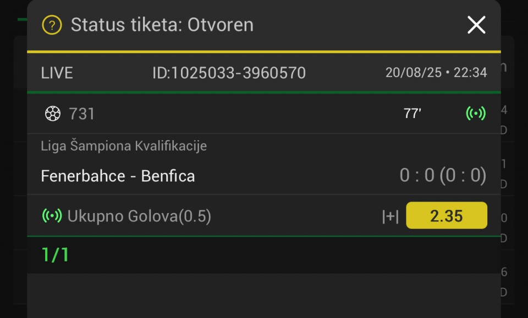Click the match code 731
Screen dimensions: 528x318
(x=81, y=114)
